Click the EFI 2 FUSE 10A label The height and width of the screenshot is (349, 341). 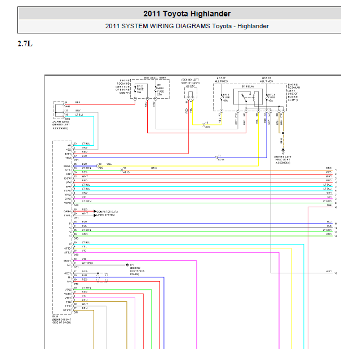(140, 89)
